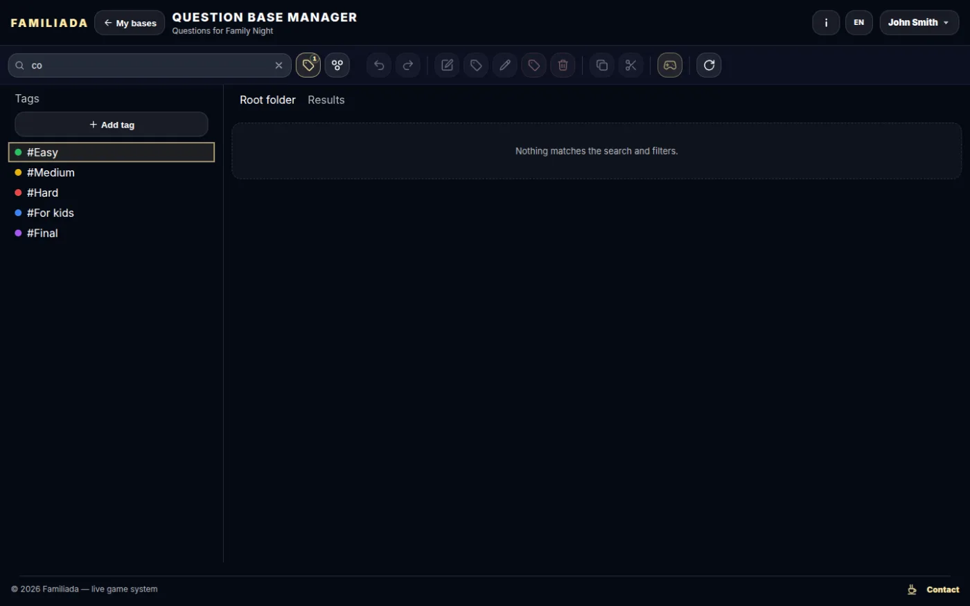This screenshot has height=606, width=970.
Task: Click the gamepad game mode icon
Action: click(x=670, y=65)
